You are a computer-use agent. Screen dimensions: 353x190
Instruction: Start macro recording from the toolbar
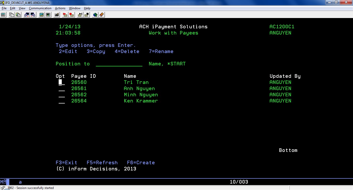65,15
